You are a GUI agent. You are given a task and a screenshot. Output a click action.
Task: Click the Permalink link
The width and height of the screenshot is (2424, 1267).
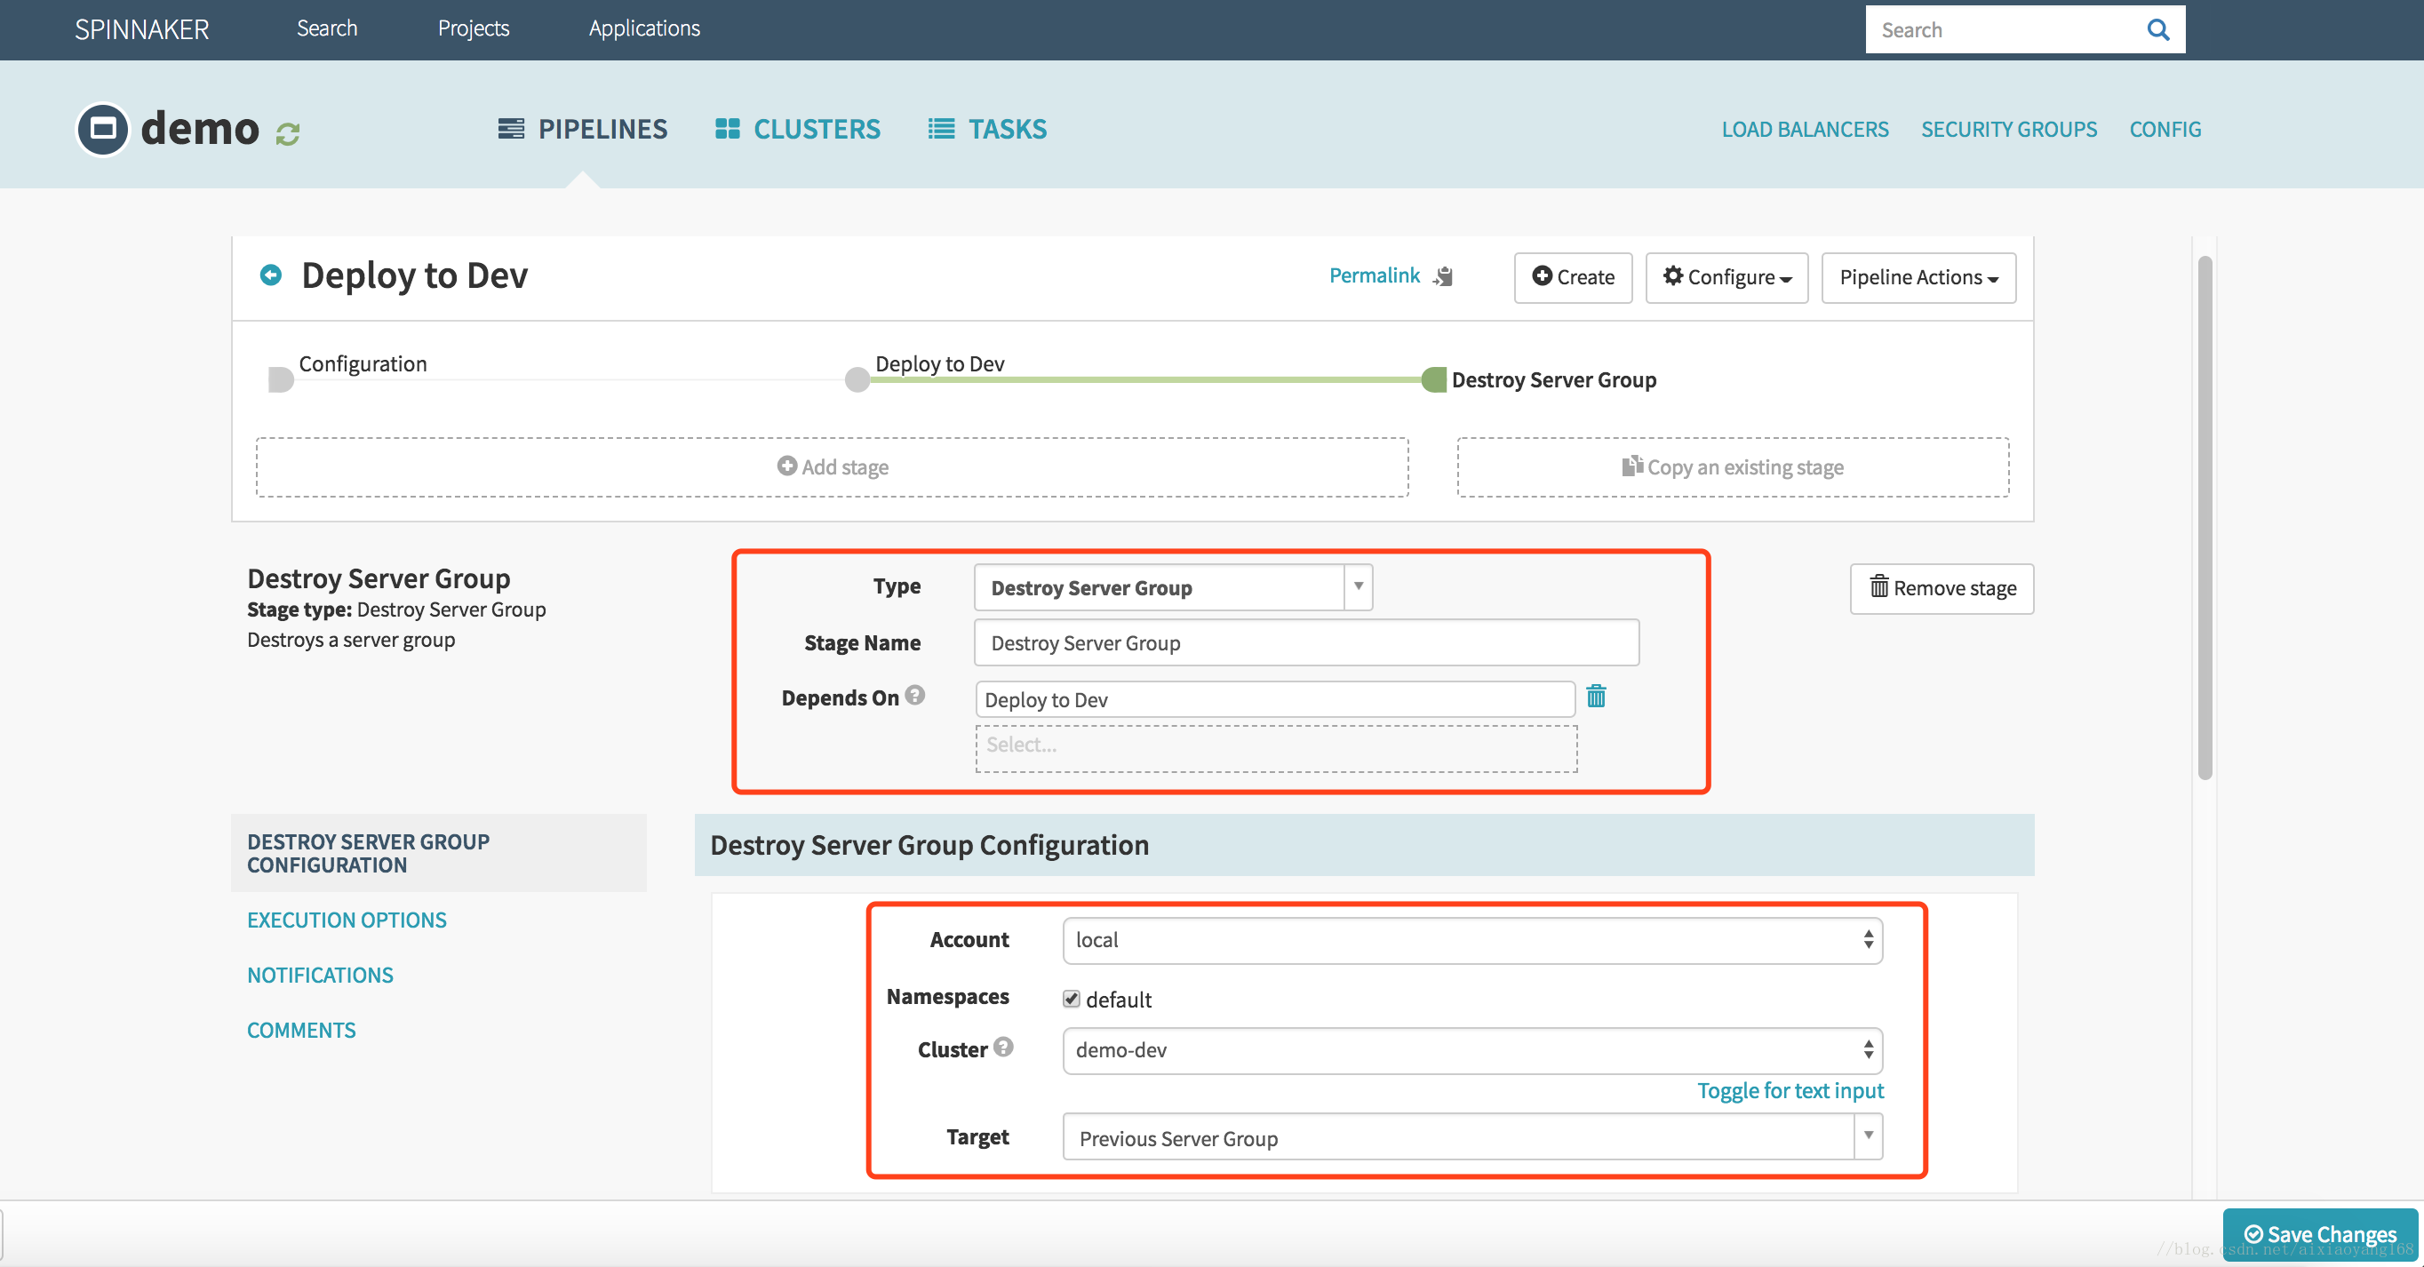point(1374,275)
